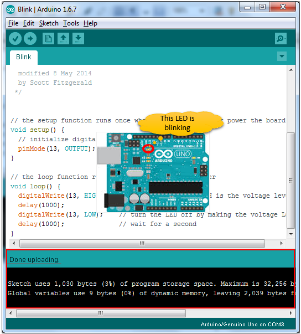Screen dimensions: 301x334
Task: Click the 'Done uploading.' status message
Action: tap(34, 260)
